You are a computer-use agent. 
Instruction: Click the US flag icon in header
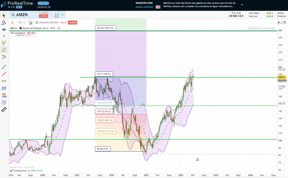click(158, 7)
